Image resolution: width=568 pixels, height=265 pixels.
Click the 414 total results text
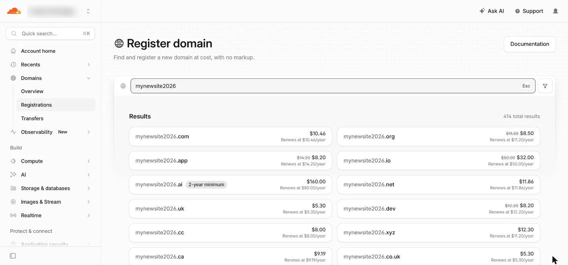521,116
